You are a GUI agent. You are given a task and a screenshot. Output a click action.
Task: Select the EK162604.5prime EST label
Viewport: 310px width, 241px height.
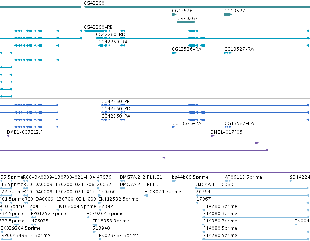click(x=76, y=206)
